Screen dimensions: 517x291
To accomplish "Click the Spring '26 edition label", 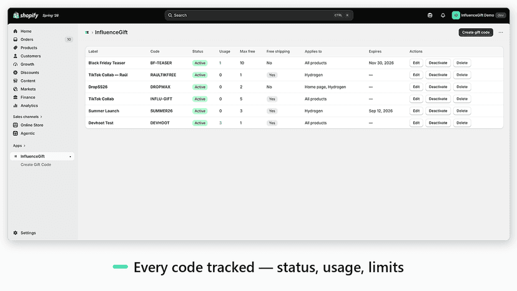I will point(51,16).
